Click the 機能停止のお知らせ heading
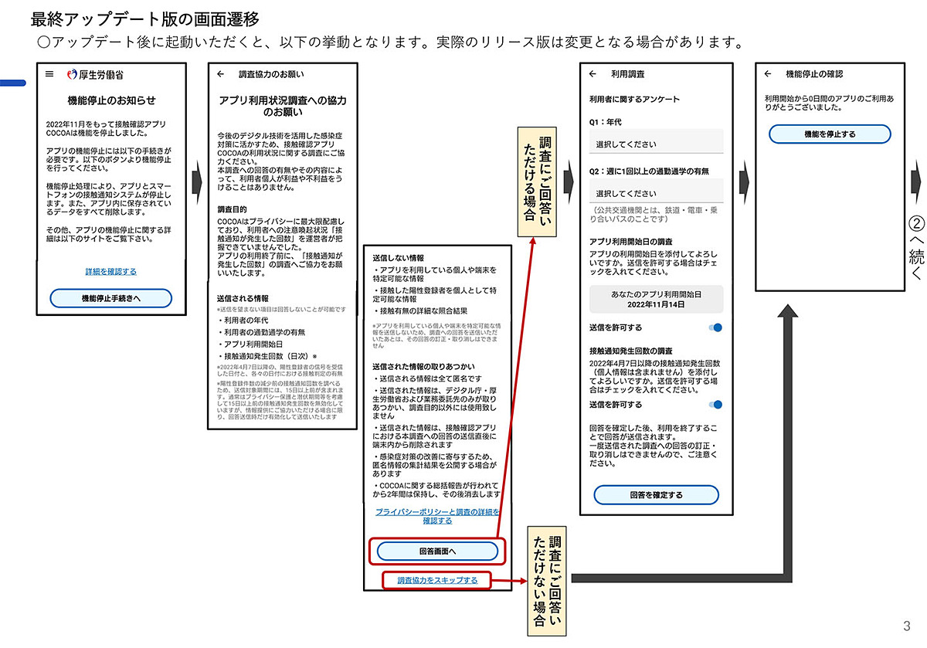The image size is (927, 648). pos(112,101)
